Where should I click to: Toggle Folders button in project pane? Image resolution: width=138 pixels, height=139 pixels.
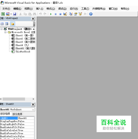[13, 24]
